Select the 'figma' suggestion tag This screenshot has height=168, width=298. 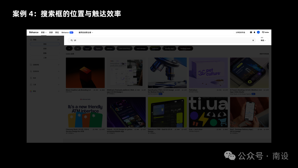98,49
